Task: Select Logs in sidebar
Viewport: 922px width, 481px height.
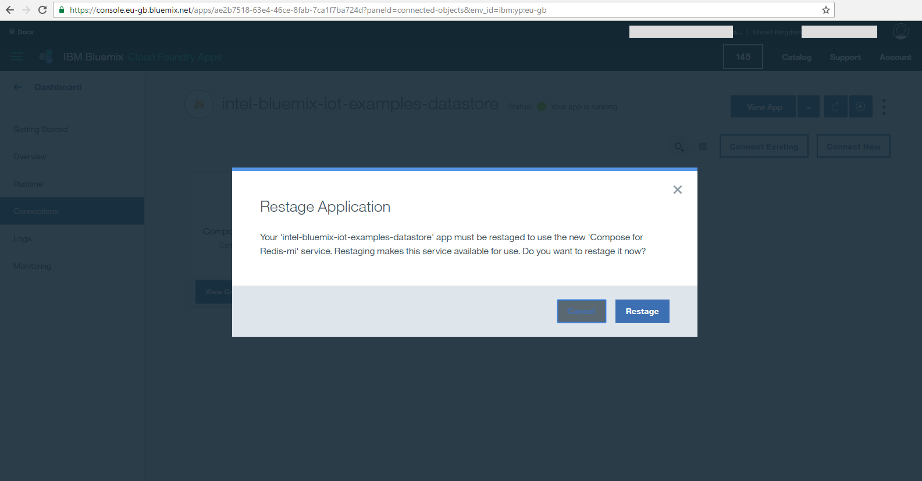Action: [x=22, y=238]
